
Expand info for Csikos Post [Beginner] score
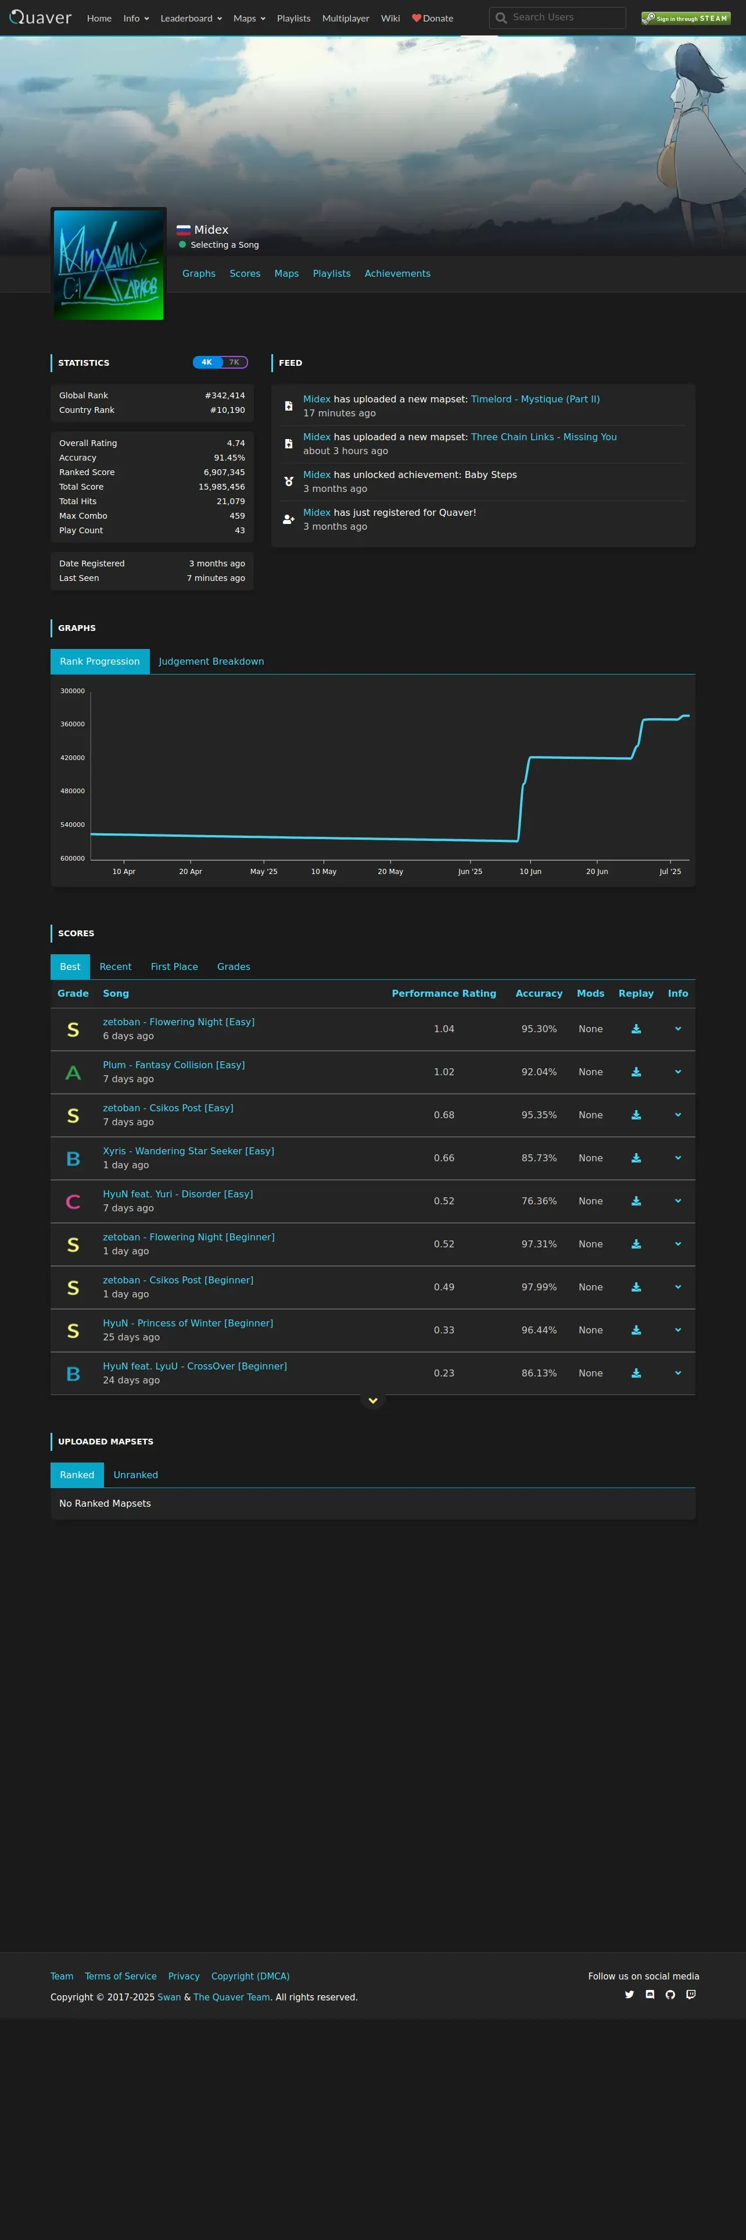[x=678, y=1287]
